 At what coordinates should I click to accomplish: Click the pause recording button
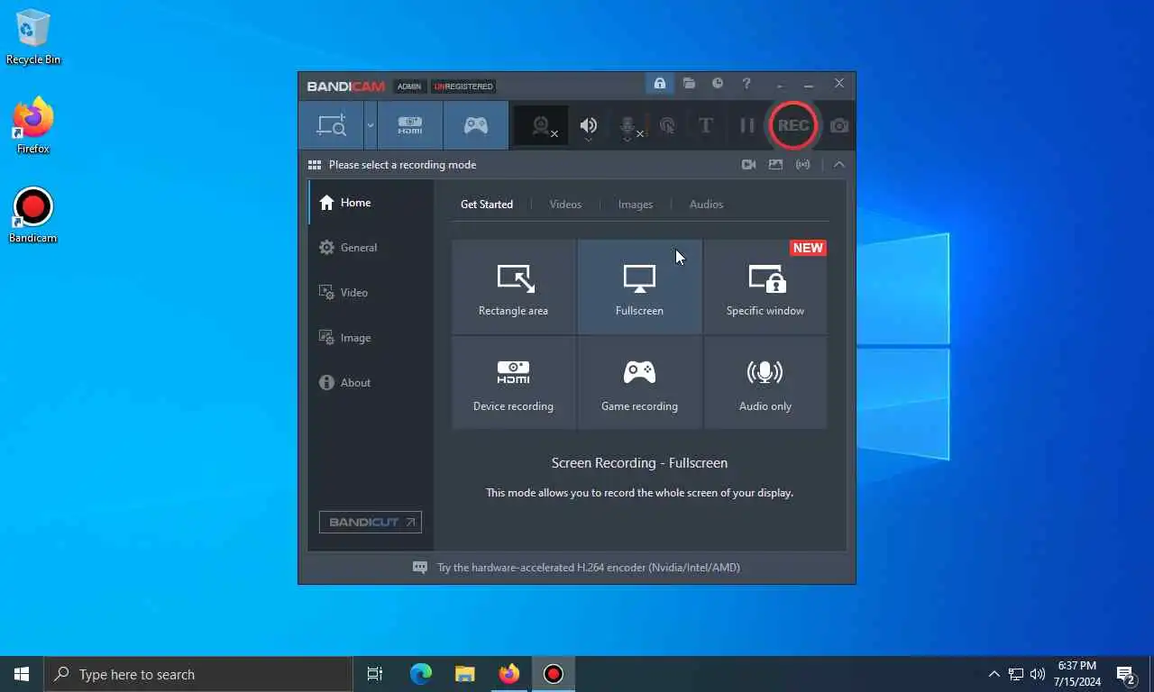[747, 126]
